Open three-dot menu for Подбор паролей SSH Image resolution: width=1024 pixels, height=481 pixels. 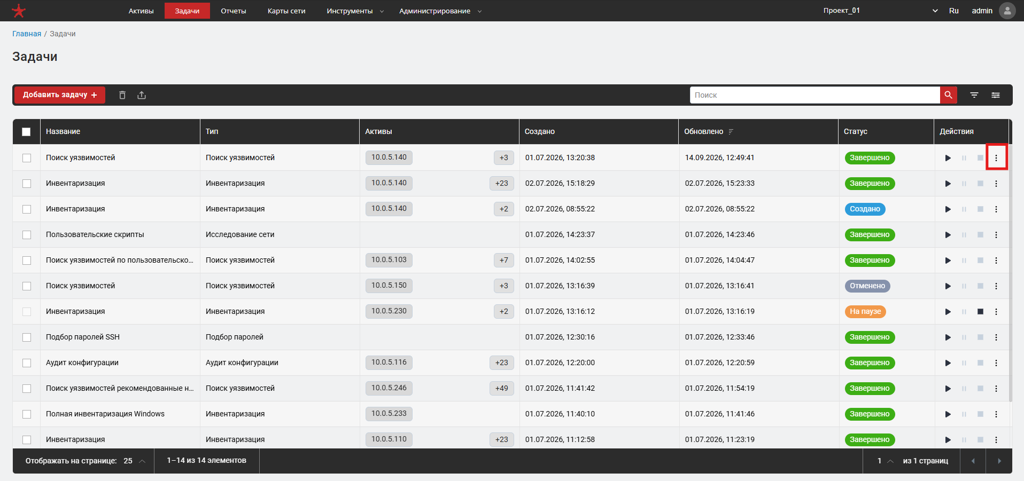[x=996, y=337]
